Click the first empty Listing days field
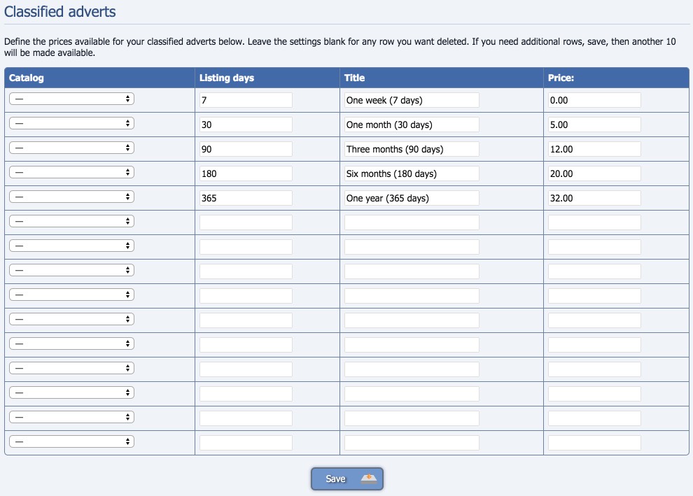Image resolution: width=693 pixels, height=496 pixels. coord(246,222)
